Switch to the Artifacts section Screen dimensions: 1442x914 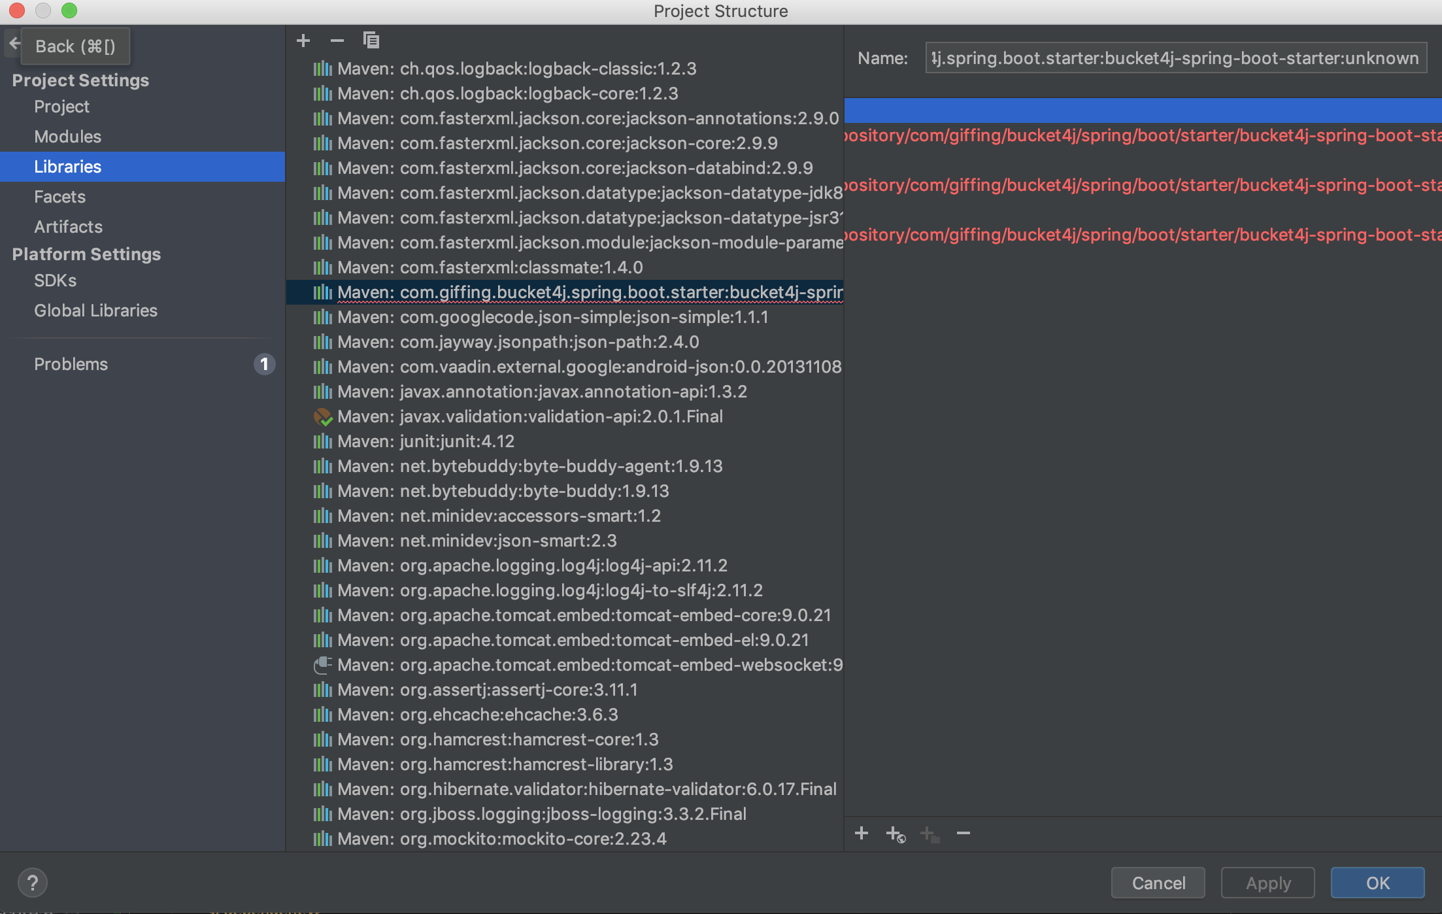pos(68,227)
